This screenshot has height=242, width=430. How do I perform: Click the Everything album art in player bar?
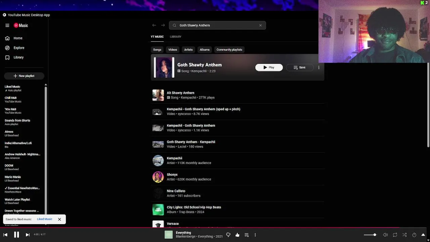(169, 235)
